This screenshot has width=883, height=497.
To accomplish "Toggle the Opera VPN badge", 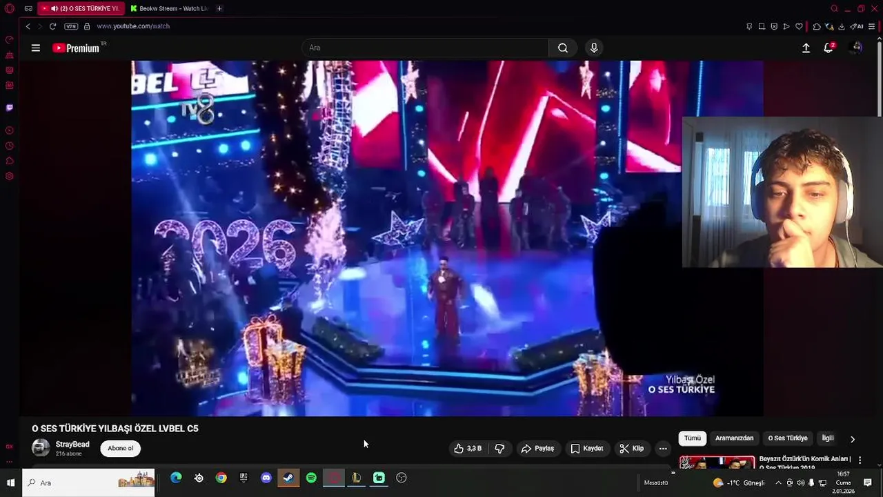I will [x=71, y=26].
